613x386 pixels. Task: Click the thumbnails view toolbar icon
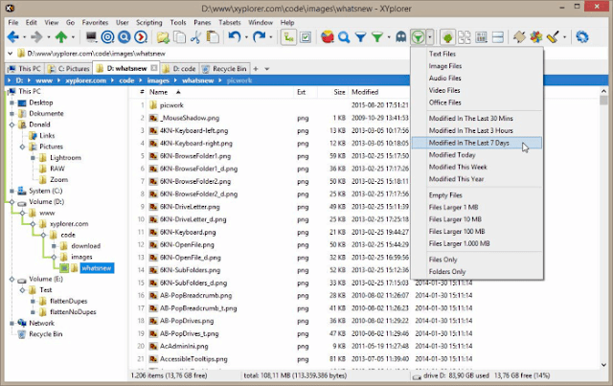click(465, 37)
